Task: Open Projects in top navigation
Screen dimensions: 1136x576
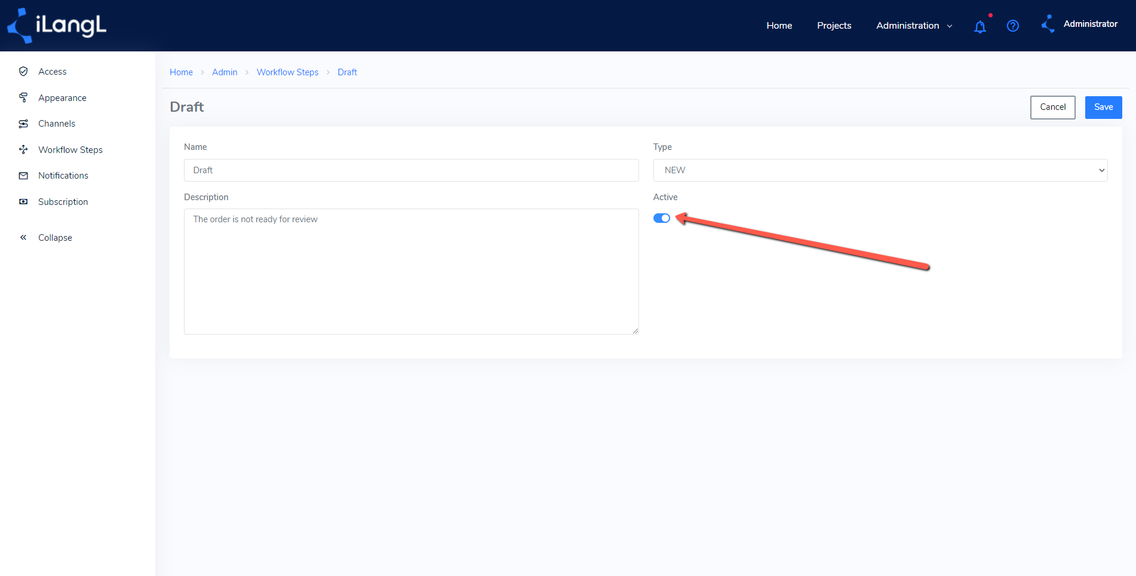Action: [x=834, y=26]
